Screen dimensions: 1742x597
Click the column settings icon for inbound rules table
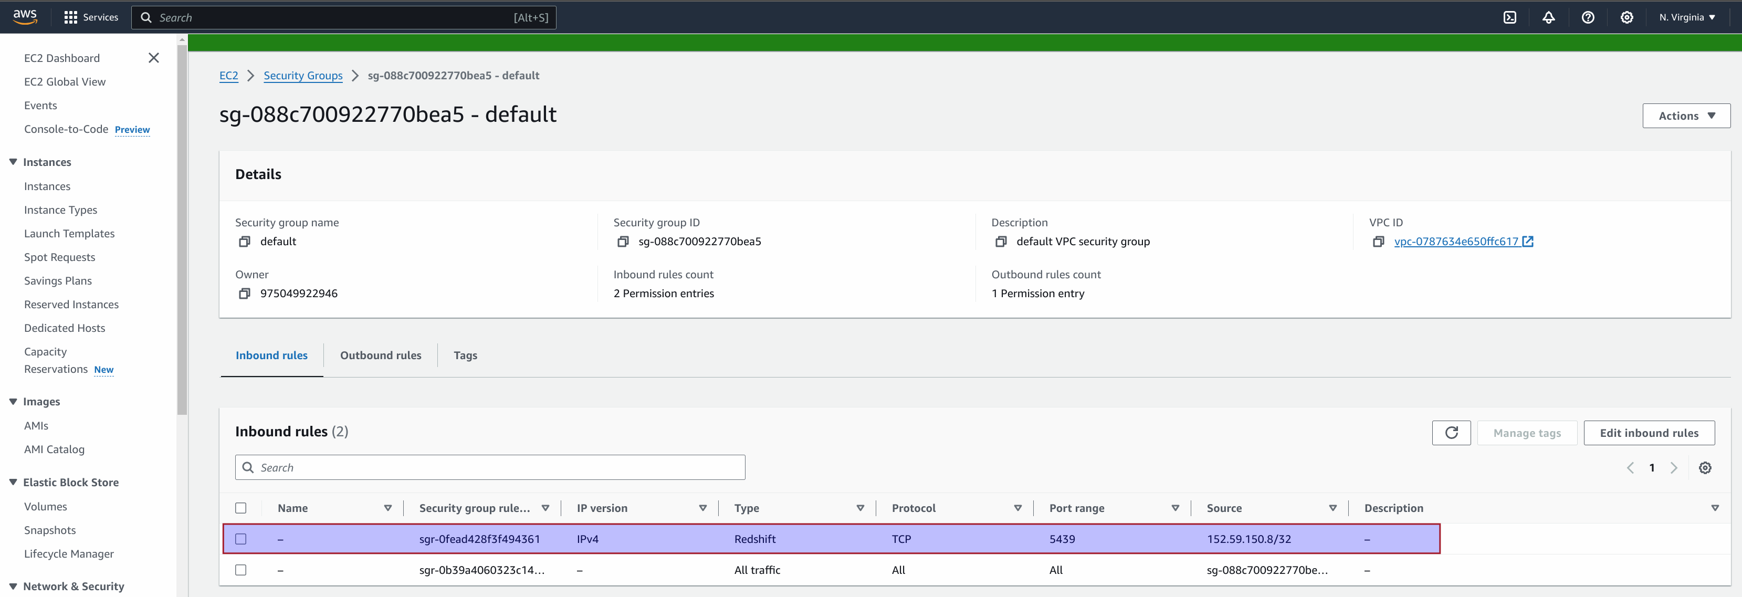(1705, 467)
